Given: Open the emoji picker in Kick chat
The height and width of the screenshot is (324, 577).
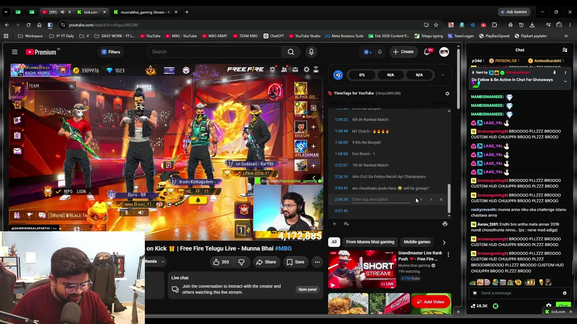Looking at the screenshot, I should tap(564, 293).
